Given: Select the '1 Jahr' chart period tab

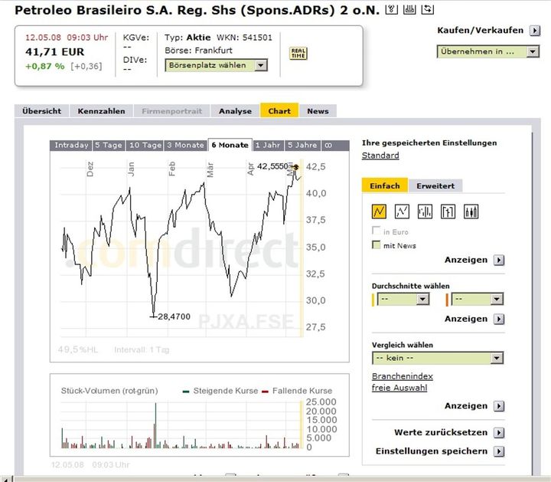Looking at the screenshot, I should [268, 145].
